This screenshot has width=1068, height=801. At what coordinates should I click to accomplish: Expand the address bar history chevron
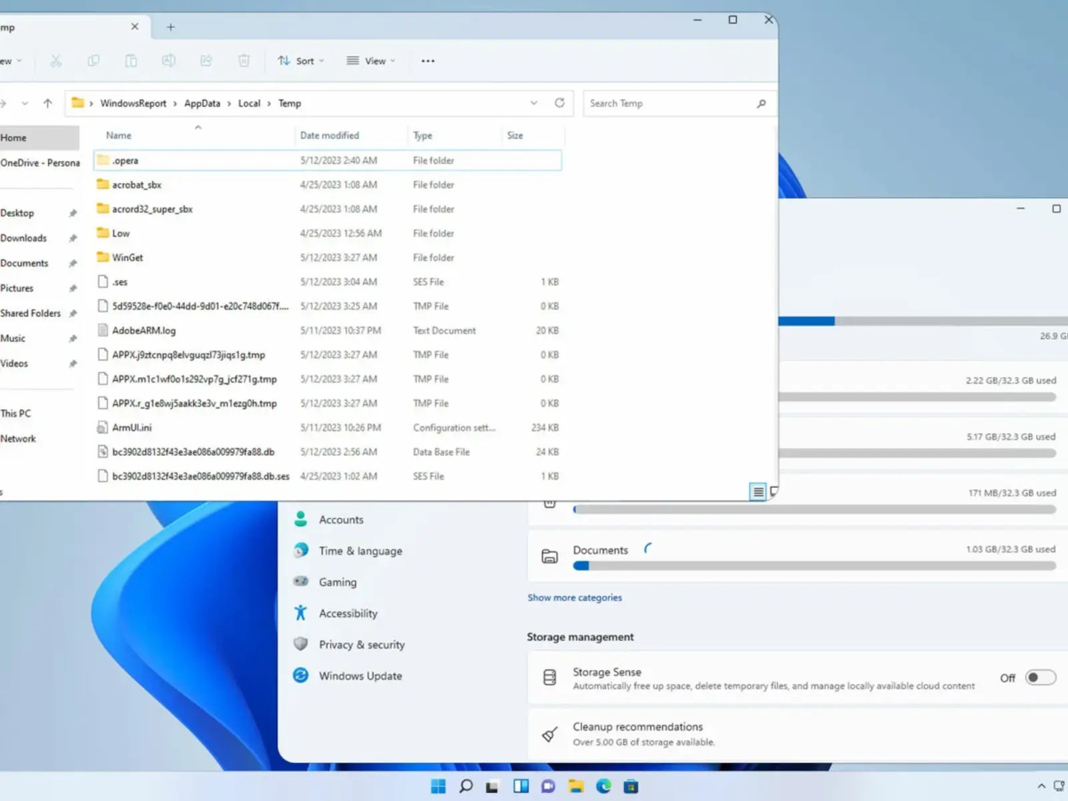(x=533, y=103)
